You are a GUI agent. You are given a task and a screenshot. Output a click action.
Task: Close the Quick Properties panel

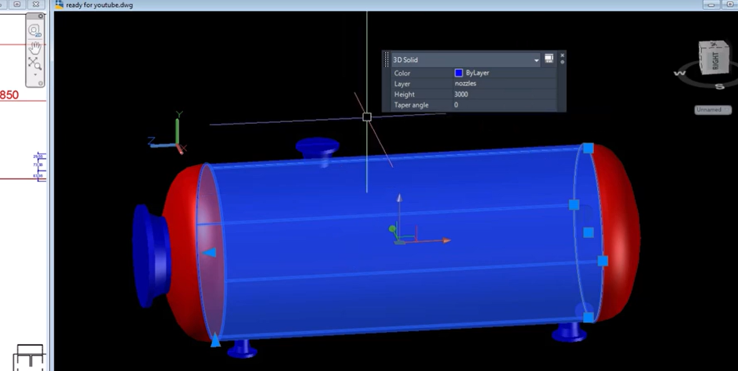pyautogui.click(x=562, y=55)
